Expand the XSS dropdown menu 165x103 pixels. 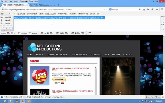coord(98,14)
